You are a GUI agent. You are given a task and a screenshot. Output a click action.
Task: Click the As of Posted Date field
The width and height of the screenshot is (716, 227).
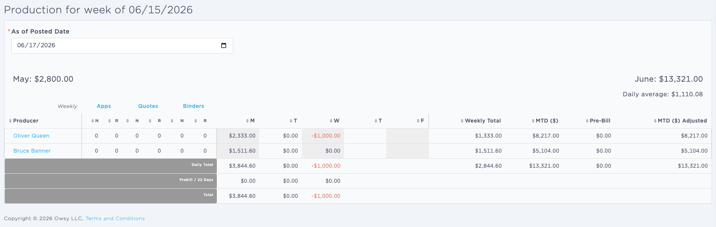(122, 46)
